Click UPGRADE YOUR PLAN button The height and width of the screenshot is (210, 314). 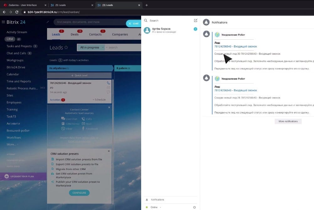(x=23, y=177)
